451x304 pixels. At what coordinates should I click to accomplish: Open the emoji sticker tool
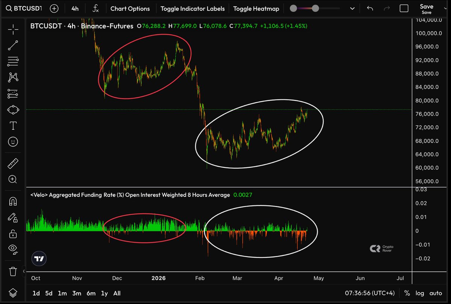pyautogui.click(x=13, y=142)
